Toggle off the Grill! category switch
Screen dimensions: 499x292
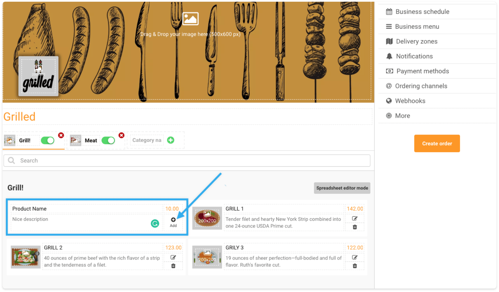pyautogui.click(x=48, y=140)
